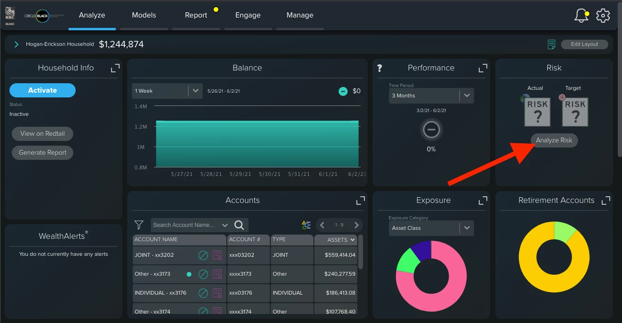This screenshot has height=323, width=622.
Task: Expand the household selector chevron
Action: (x=17, y=44)
